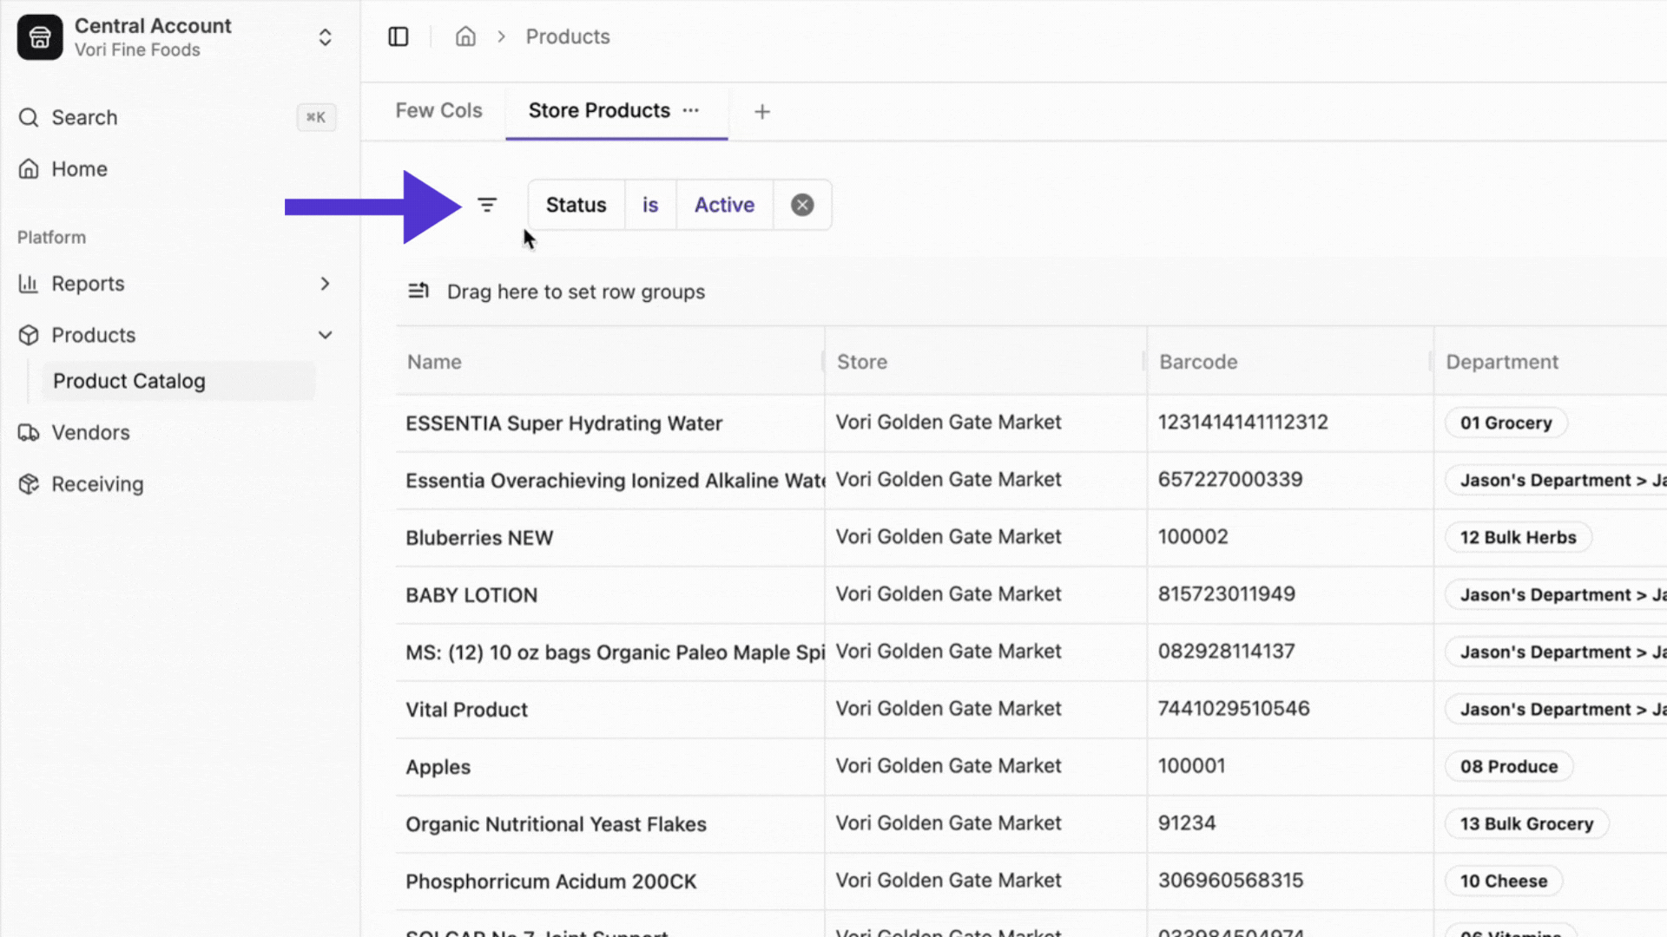Select the Store Products tab
Screen dimensions: 1667x937
click(x=599, y=110)
